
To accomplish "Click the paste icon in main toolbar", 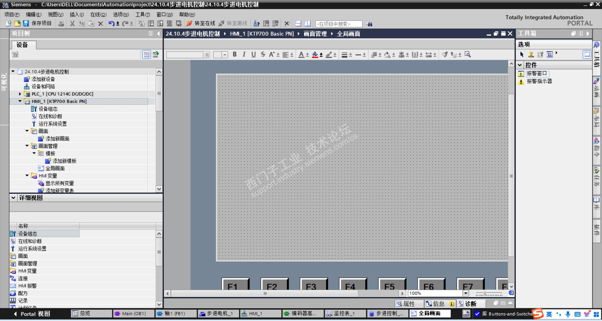I will (x=91, y=23).
